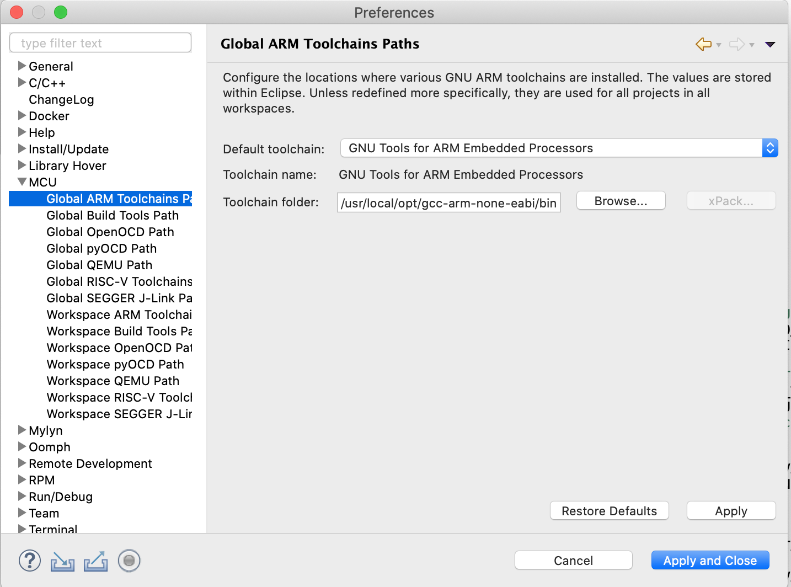Select the Terminal preference page
Viewport: 791px width, 587px height.
(53, 529)
